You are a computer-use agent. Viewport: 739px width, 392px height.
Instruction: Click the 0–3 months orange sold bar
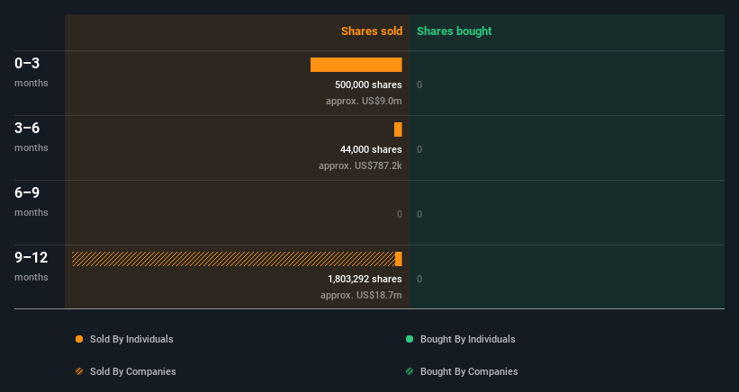pyautogui.click(x=356, y=65)
